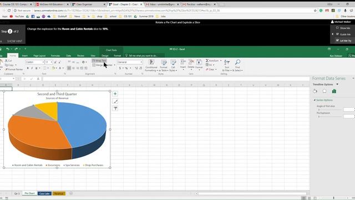Switch to the Formulas ribbon tab
This screenshot has width=355, height=200.
click(55, 56)
